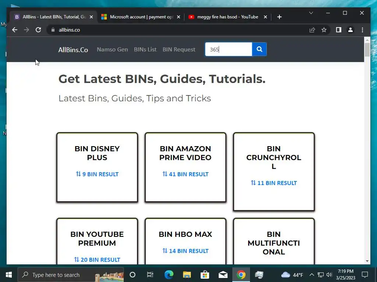Open Microsoft Store from the taskbar
The height and width of the screenshot is (282, 377).
(205, 275)
